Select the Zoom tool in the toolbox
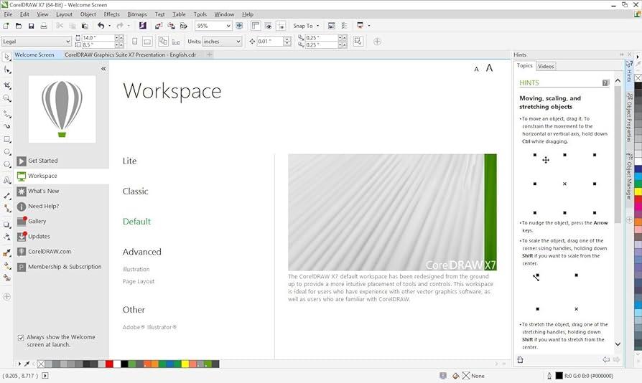The image size is (642, 383). [x=7, y=98]
